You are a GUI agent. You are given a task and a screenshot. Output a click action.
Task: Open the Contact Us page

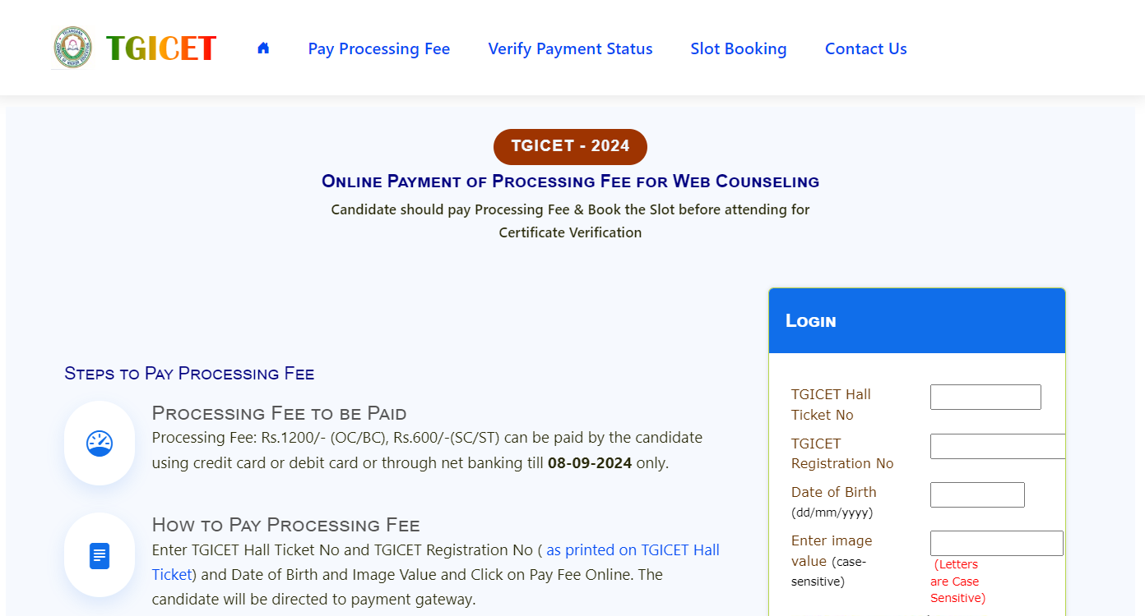[x=866, y=48]
